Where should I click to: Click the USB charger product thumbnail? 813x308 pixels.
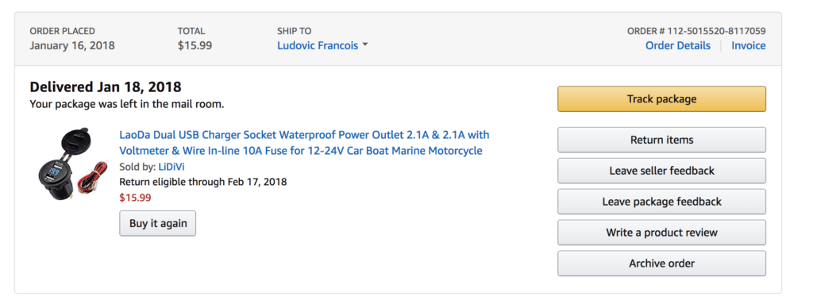pyautogui.click(x=72, y=168)
